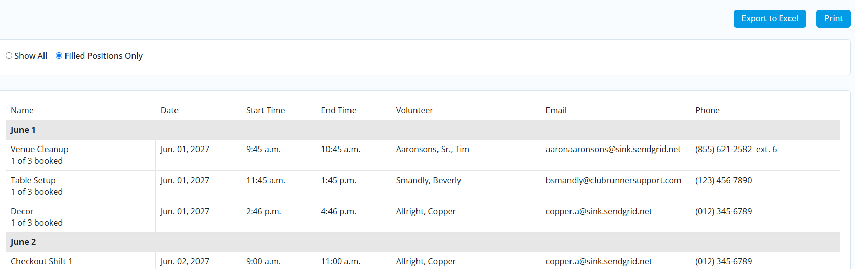Viewport: 855px width, 269px height.
Task: Click Alfright, Copper in Checkout Shift 1 row
Action: point(426,261)
